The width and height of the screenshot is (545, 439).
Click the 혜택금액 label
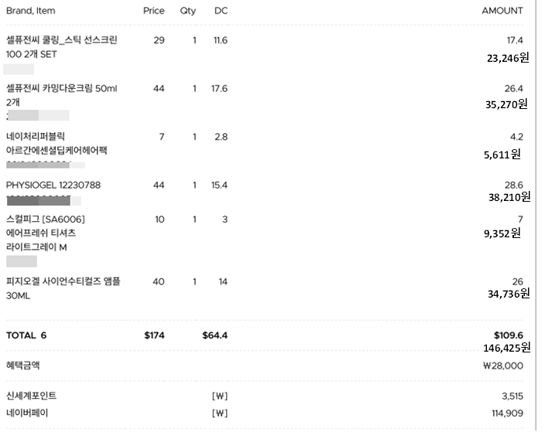[x=23, y=366]
